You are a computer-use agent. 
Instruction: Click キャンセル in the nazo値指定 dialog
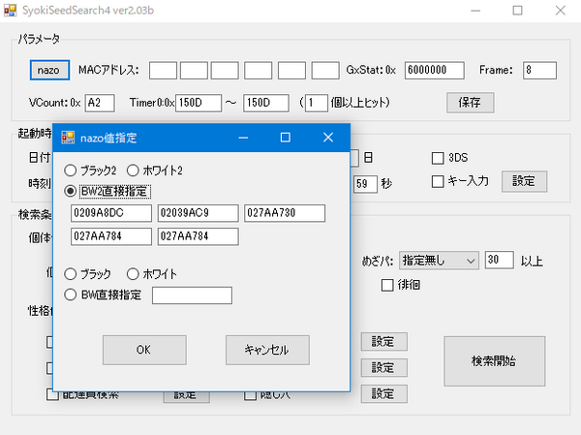coord(267,350)
